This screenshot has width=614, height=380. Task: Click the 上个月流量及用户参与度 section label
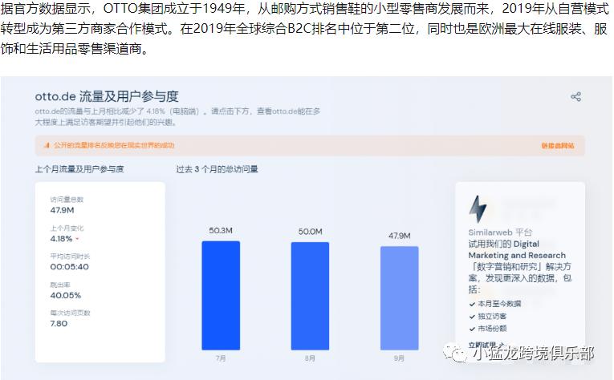coord(79,169)
